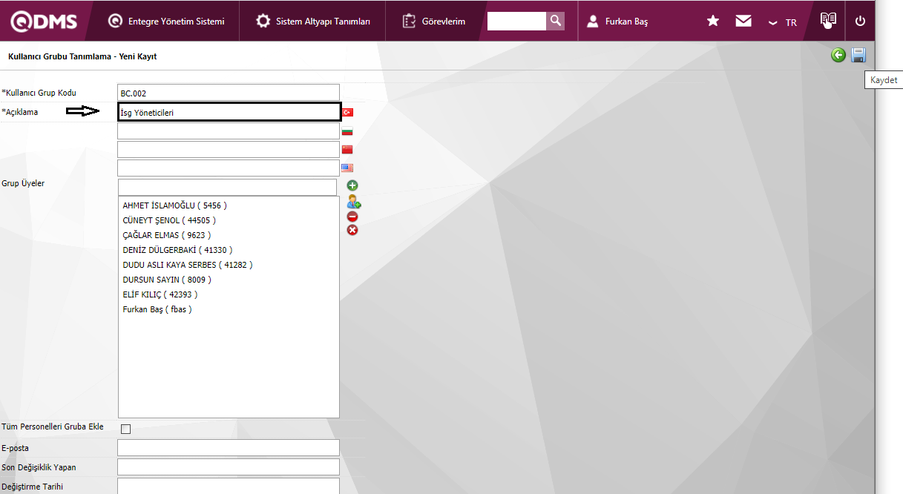903x494 pixels.
Task: Remove member with red minus icon
Action: click(352, 216)
